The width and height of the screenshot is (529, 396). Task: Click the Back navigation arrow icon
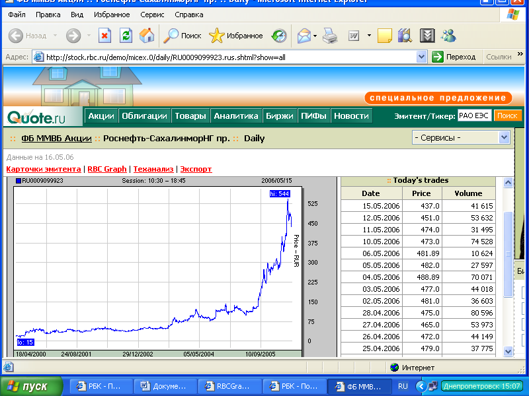15,36
